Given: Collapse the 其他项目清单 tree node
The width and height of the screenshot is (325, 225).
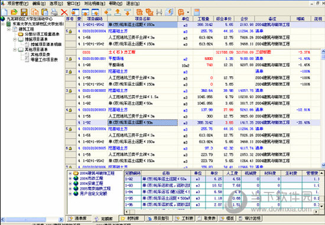Looking at the screenshot, I should [15, 50].
